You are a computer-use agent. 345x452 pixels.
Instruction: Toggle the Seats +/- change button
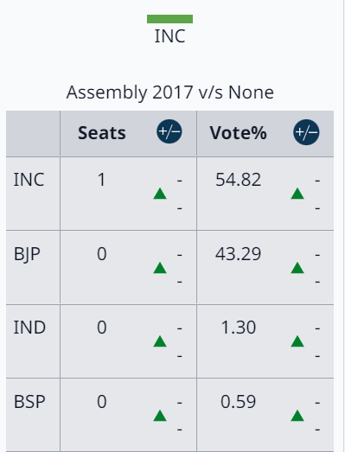tap(169, 131)
